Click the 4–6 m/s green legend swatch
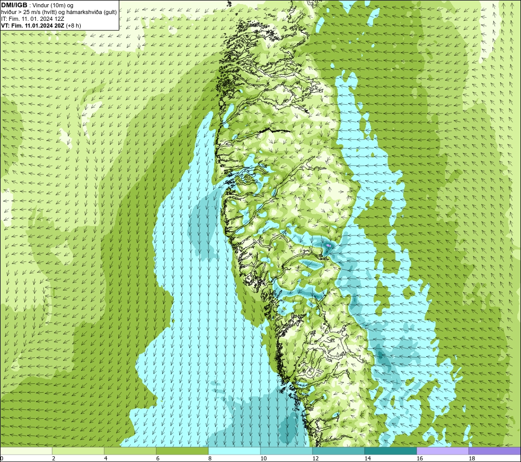Screen dimensions: 521x462 click(130, 451)
